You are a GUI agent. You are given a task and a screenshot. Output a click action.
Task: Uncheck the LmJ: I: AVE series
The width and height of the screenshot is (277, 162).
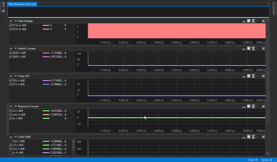coord(10,114)
